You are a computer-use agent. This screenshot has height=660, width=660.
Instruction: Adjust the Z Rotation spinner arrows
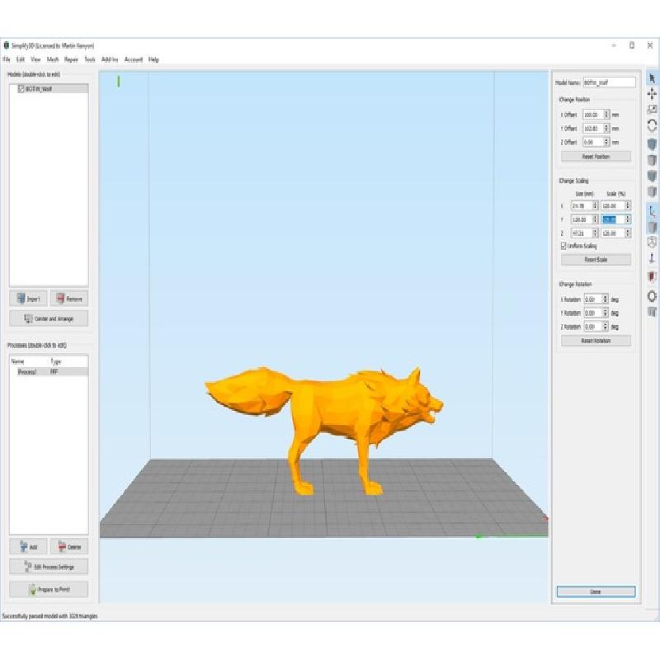[606, 328]
